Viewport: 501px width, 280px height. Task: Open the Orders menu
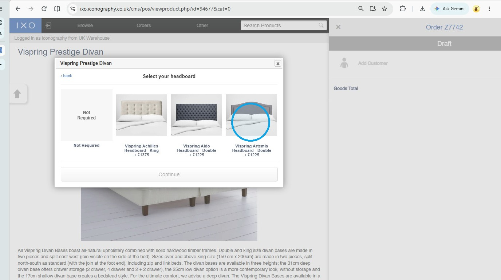click(x=144, y=25)
